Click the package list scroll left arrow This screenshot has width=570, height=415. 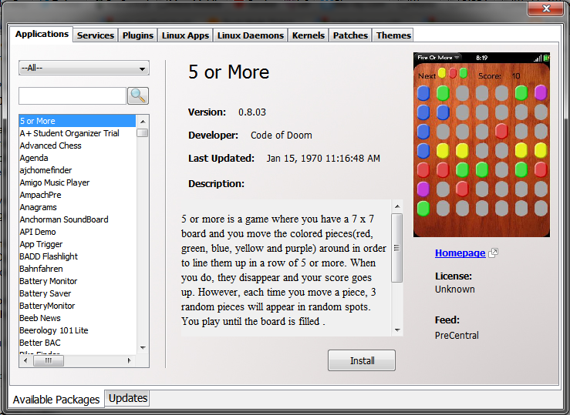[x=25, y=360]
